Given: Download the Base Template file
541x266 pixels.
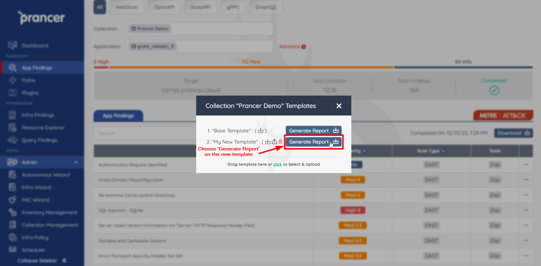Looking at the screenshot, I should [261, 131].
